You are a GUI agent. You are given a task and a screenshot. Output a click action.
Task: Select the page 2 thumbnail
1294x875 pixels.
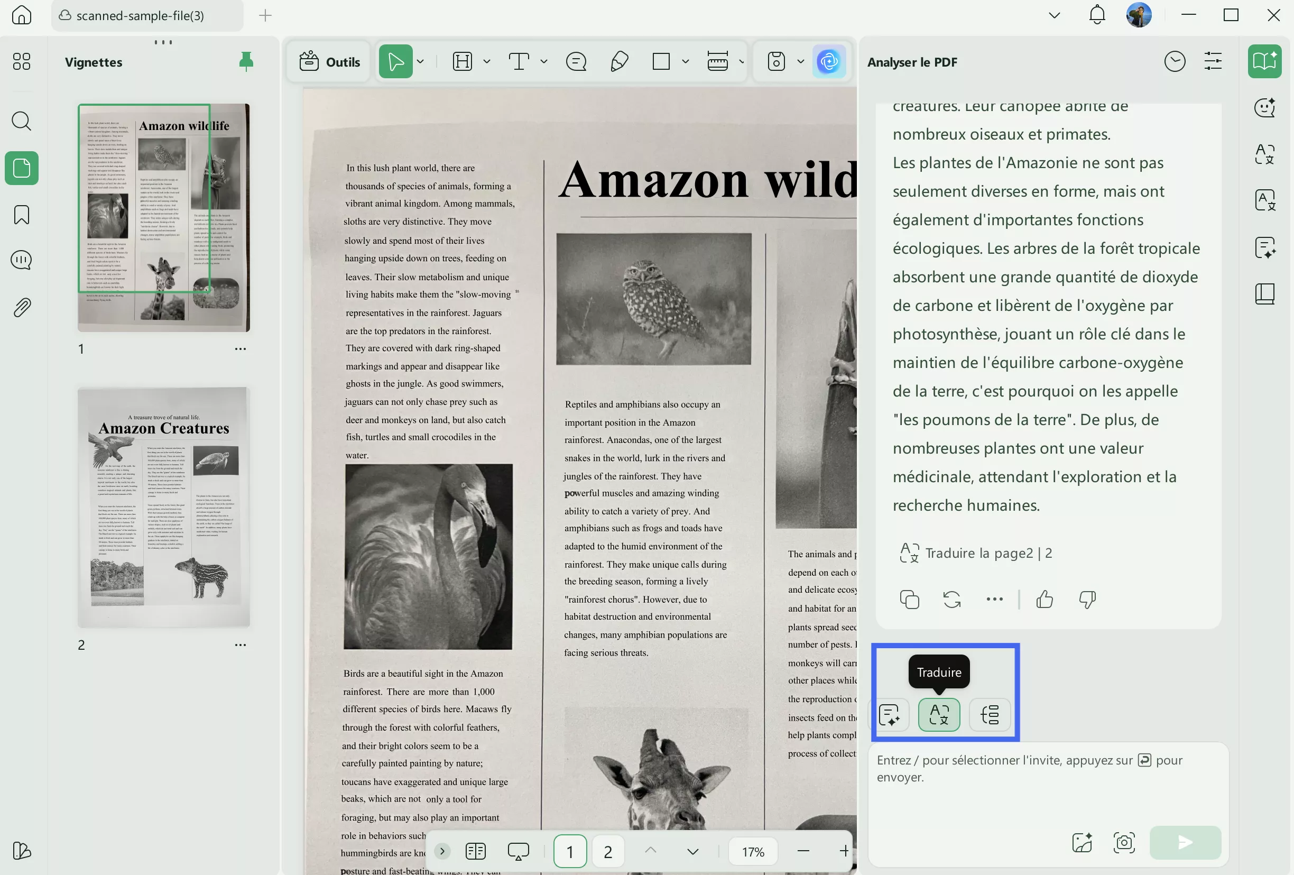pyautogui.click(x=164, y=507)
